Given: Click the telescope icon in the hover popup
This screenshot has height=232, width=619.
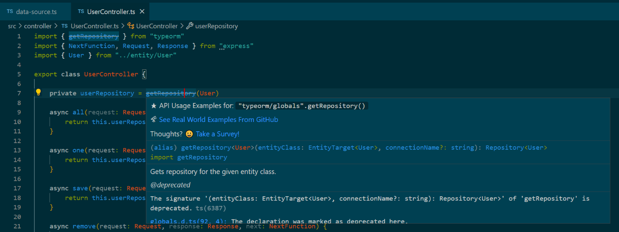Looking at the screenshot, I should coord(154,120).
